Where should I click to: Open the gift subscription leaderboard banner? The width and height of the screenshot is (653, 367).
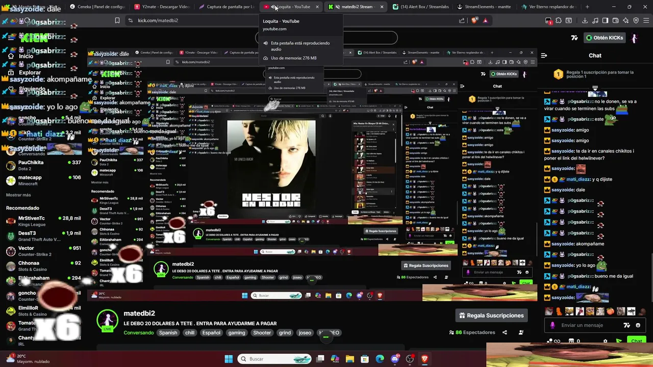click(595, 74)
